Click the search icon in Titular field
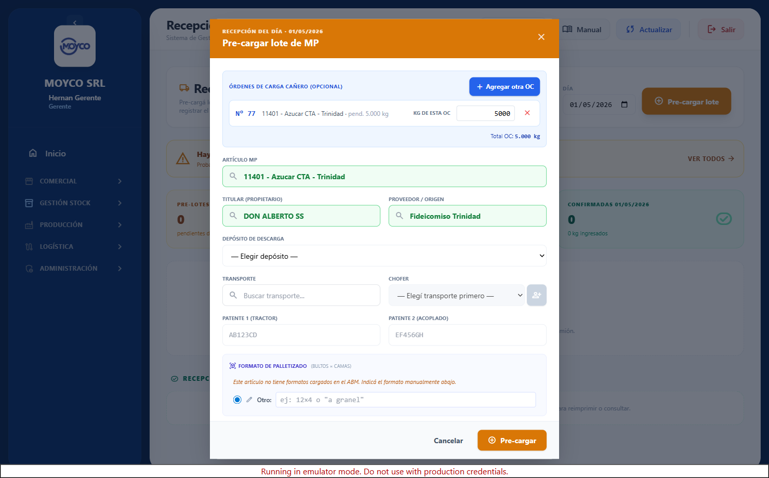 (233, 216)
